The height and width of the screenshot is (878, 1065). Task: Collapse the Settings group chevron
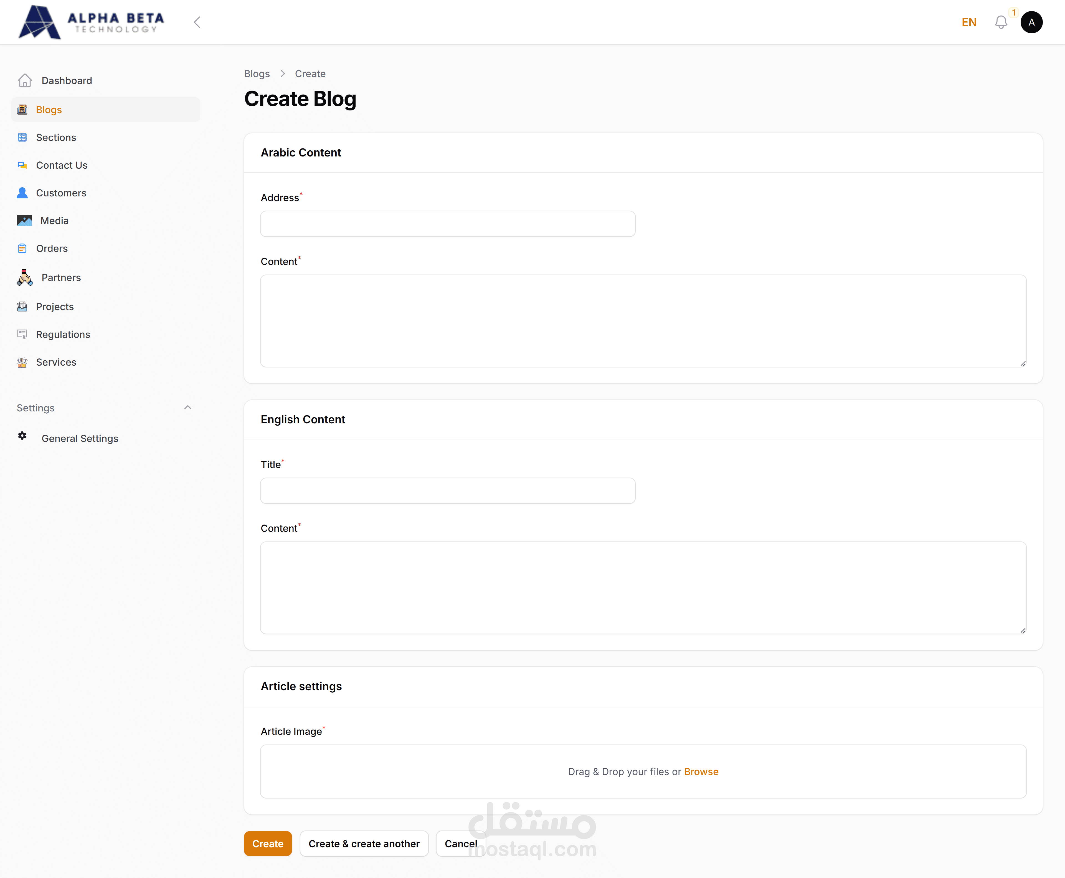click(187, 408)
